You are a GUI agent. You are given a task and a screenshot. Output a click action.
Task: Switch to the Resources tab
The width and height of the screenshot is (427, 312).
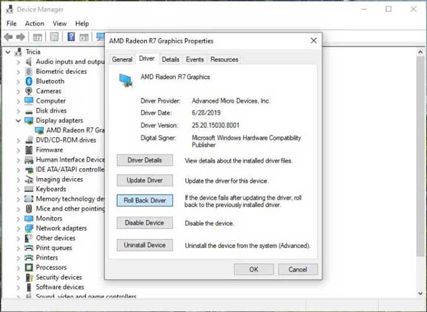coord(224,59)
